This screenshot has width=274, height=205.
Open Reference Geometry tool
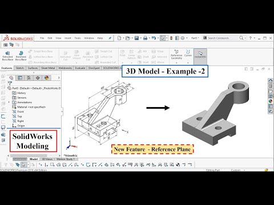click(176, 55)
